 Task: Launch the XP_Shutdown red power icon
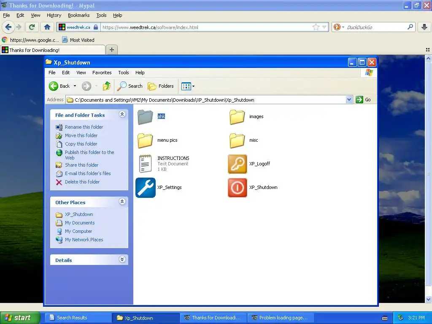[x=237, y=188]
